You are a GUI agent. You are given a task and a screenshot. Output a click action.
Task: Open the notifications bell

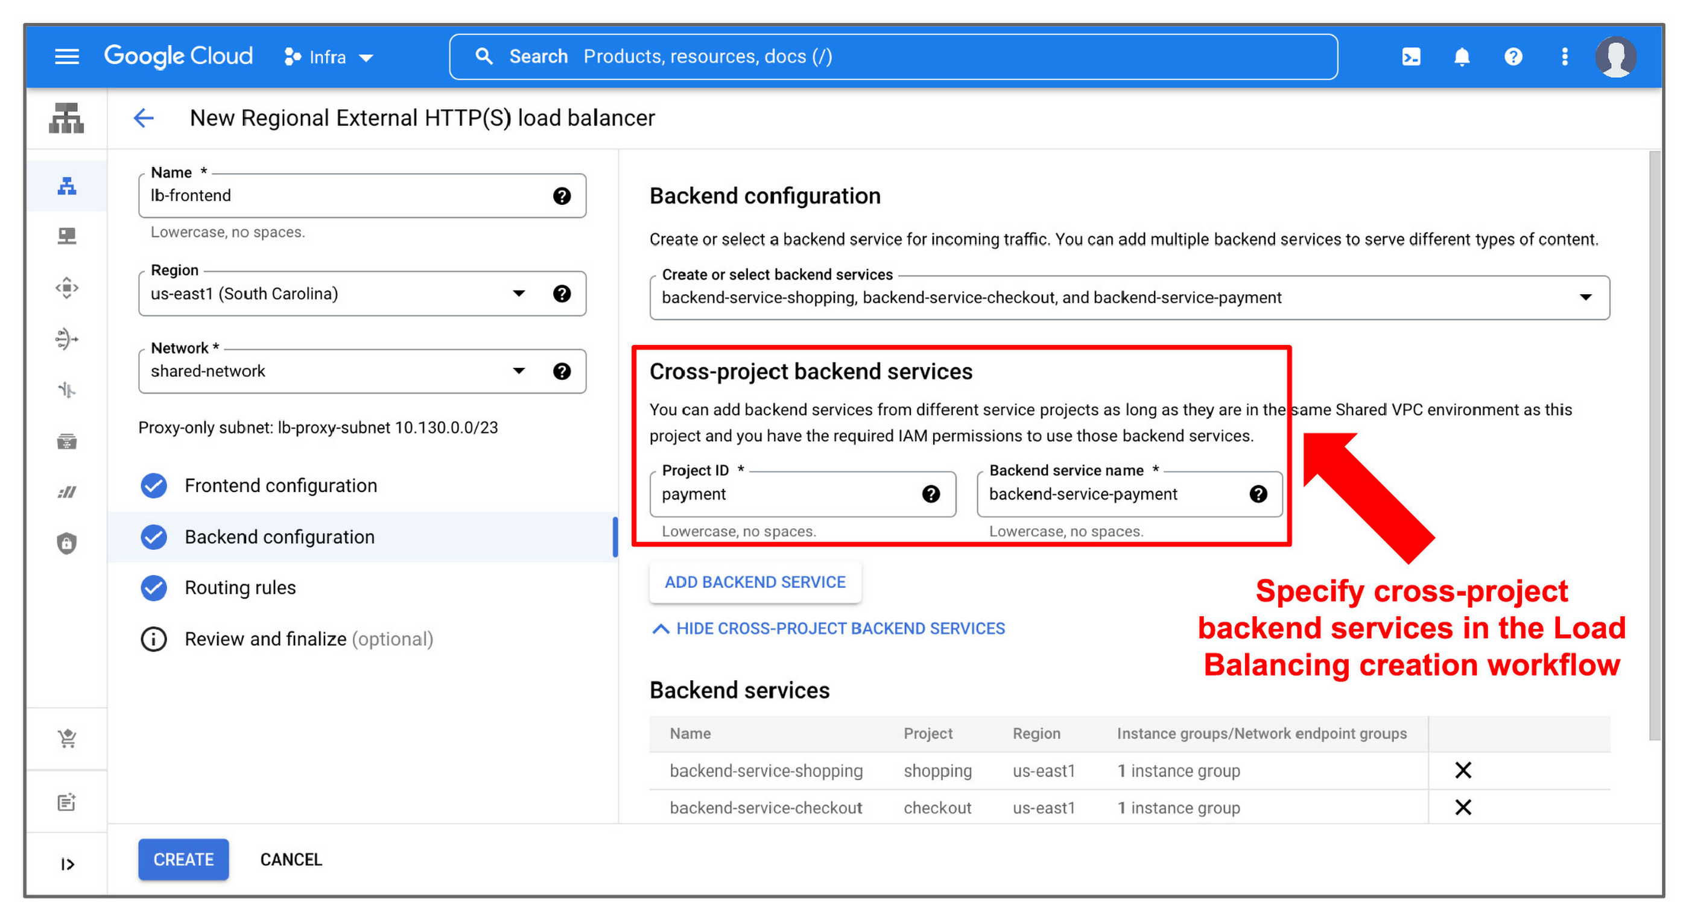click(x=1462, y=57)
